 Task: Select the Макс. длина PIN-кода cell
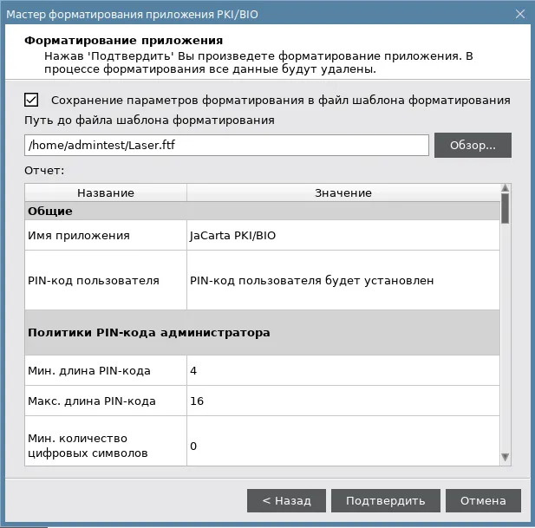click(x=106, y=401)
